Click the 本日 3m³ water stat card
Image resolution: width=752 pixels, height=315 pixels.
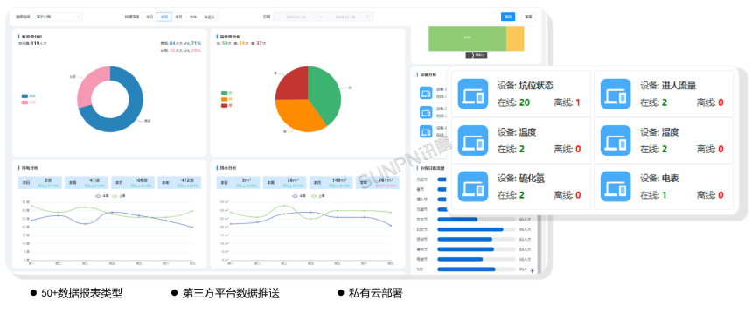point(239,183)
